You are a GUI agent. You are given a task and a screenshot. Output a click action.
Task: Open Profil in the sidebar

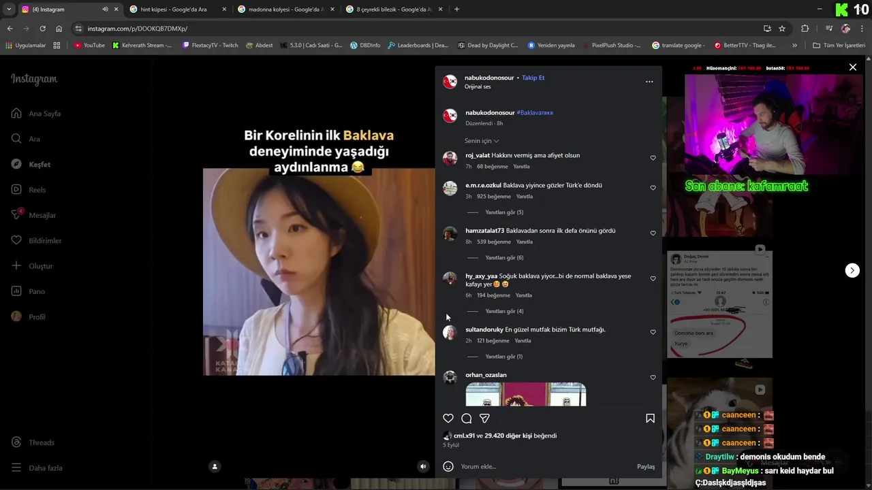pyautogui.click(x=29, y=316)
